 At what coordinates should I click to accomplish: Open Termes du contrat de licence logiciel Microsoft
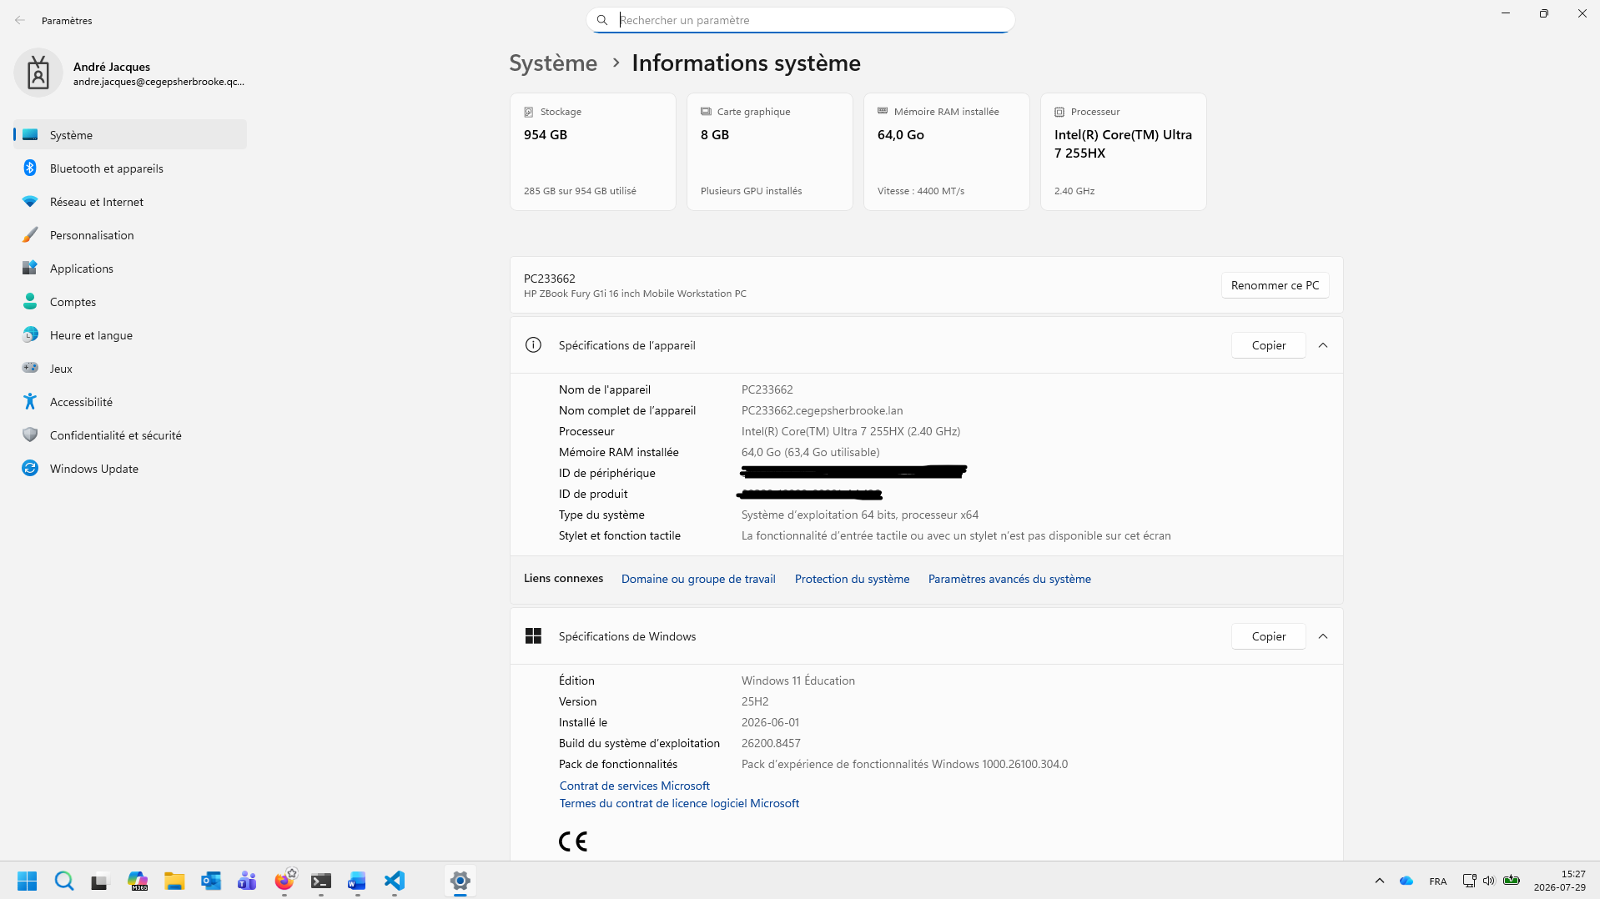[679, 803]
